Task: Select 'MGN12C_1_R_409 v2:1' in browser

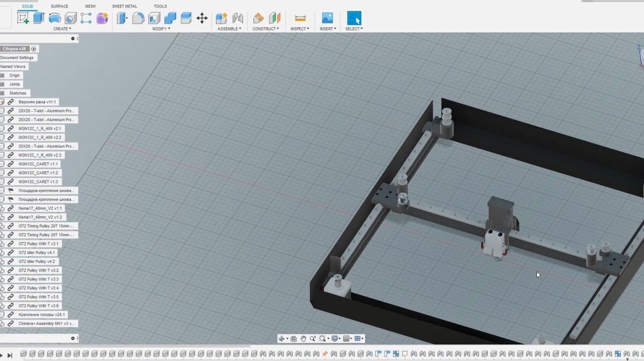Action: pos(40,129)
